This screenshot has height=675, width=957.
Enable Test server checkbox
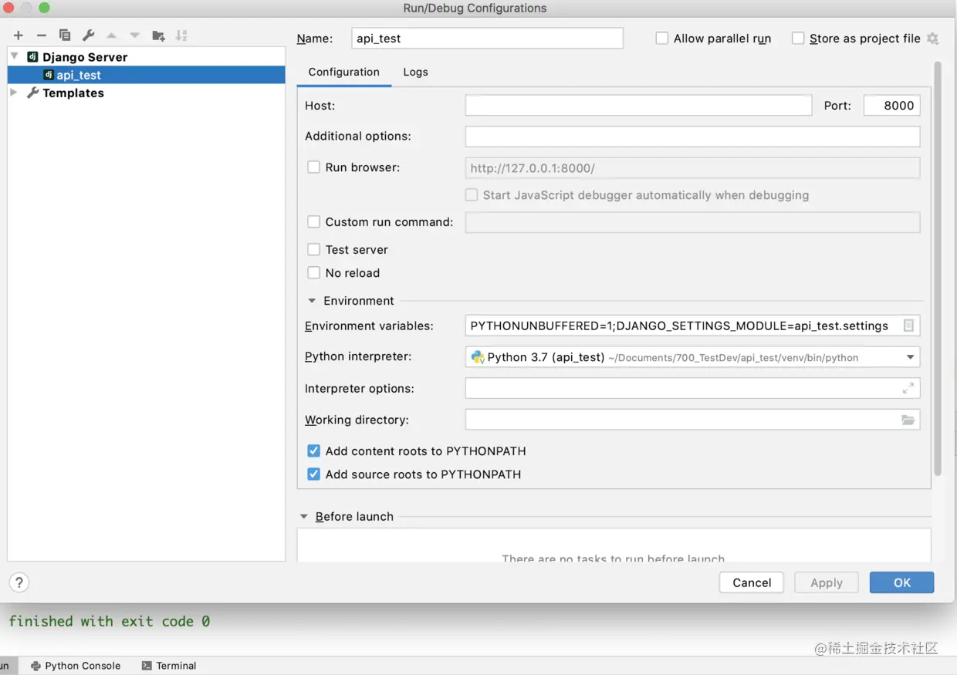click(x=314, y=250)
